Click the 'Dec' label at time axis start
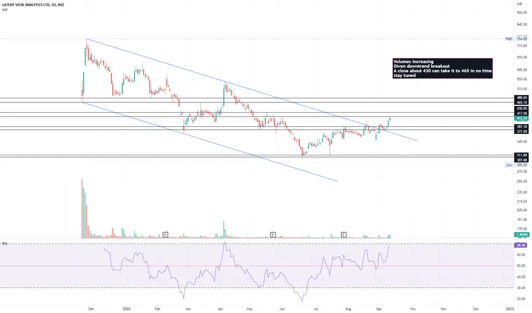532x313 pixels. (x=91, y=308)
